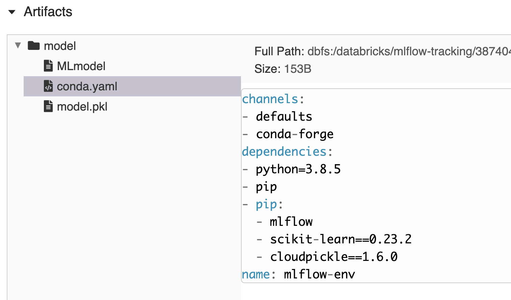Click the Artifacts section heading
The width and height of the screenshot is (511, 300).
[48, 12]
